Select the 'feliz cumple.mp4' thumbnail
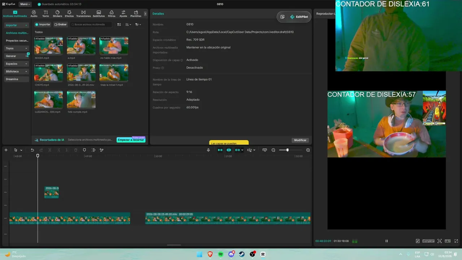 point(81,100)
